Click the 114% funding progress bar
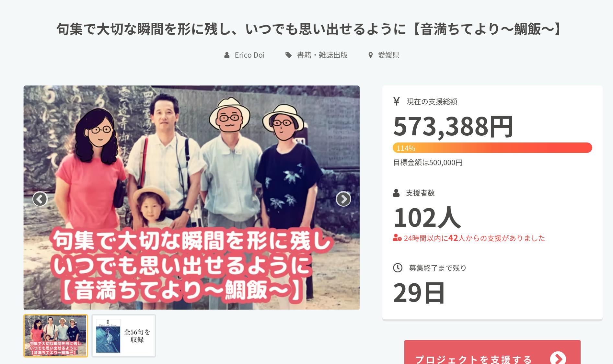The width and height of the screenshot is (613, 364). coord(492,148)
